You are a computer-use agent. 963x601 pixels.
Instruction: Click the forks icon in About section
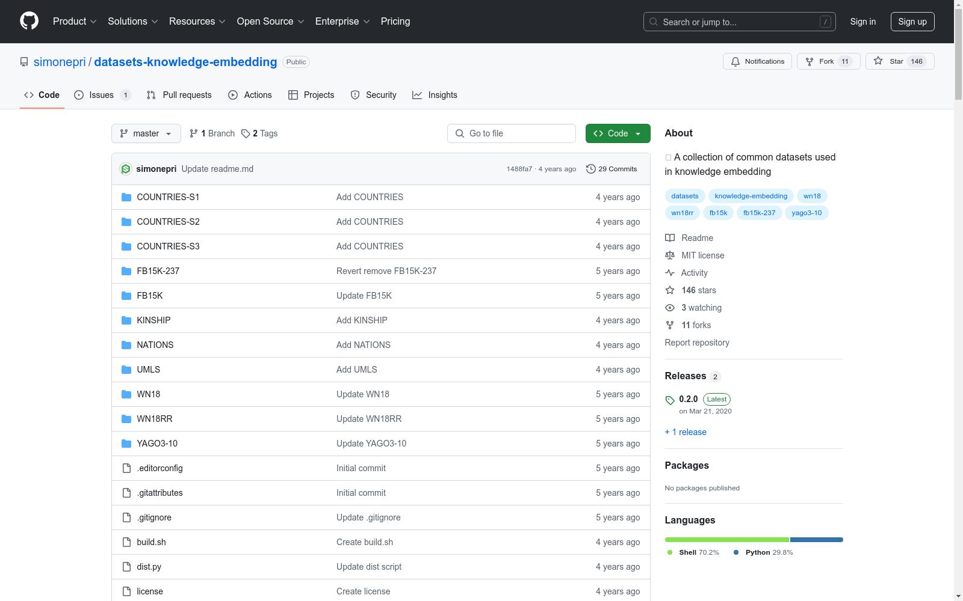click(x=670, y=325)
